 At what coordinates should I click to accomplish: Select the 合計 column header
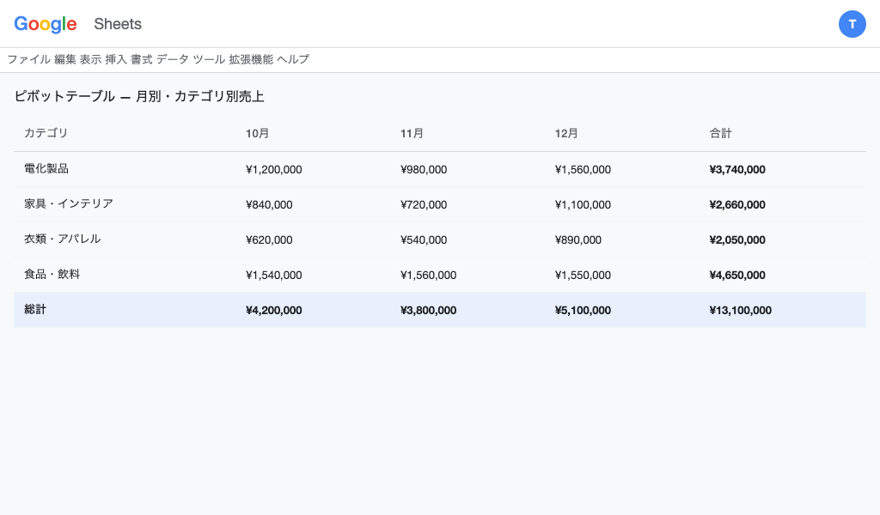pyautogui.click(x=721, y=133)
